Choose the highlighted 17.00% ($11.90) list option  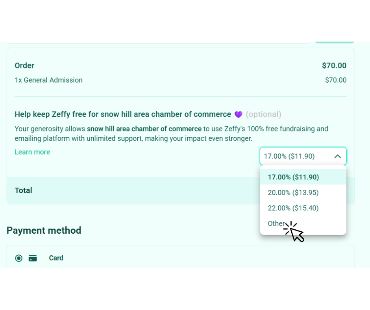(303, 177)
